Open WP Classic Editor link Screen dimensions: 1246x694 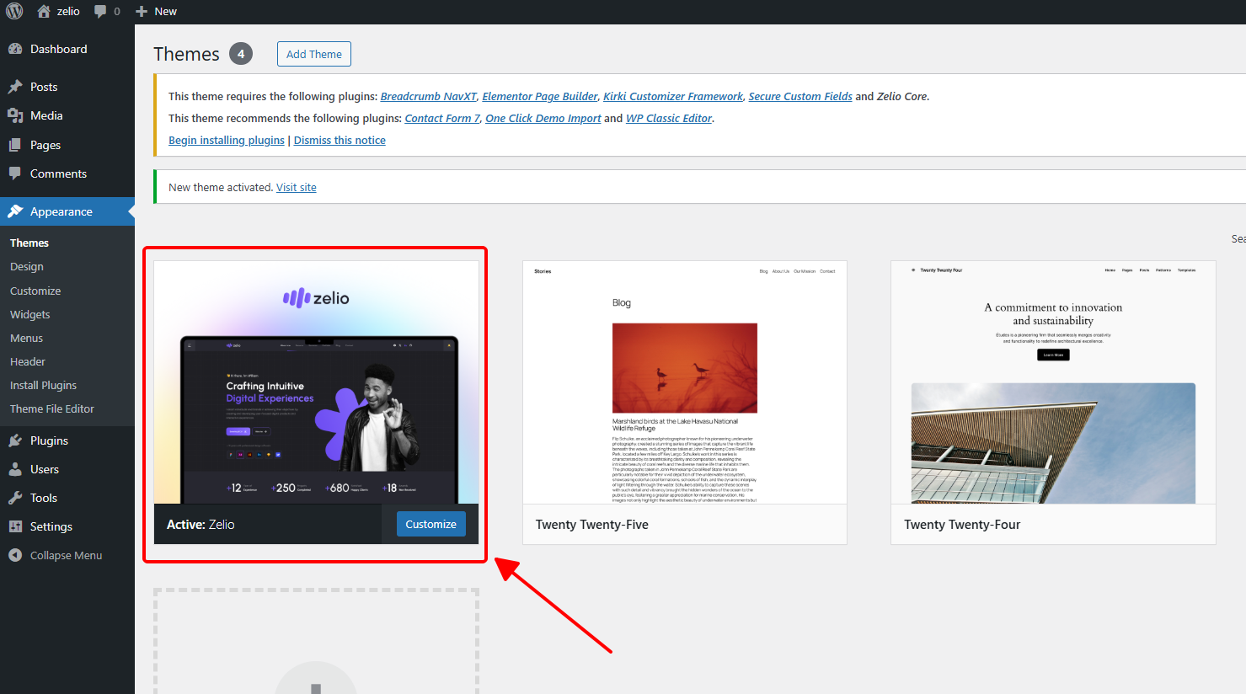(x=669, y=118)
